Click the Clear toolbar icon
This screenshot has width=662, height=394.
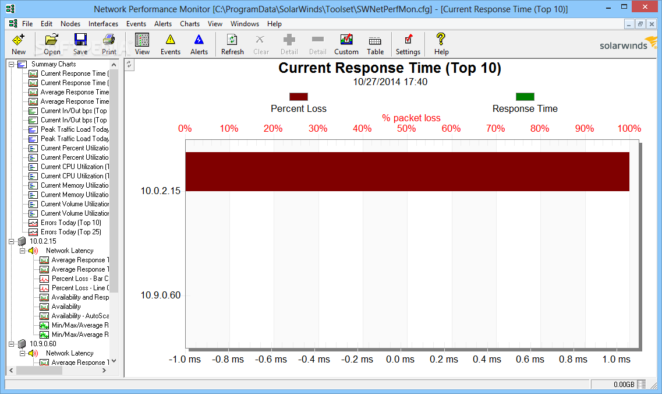[260, 40]
